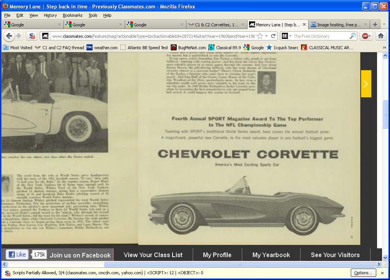390x280 pixels.
Task: Close the C1 & C2 Corvettes tab
Action: point(243,24)
